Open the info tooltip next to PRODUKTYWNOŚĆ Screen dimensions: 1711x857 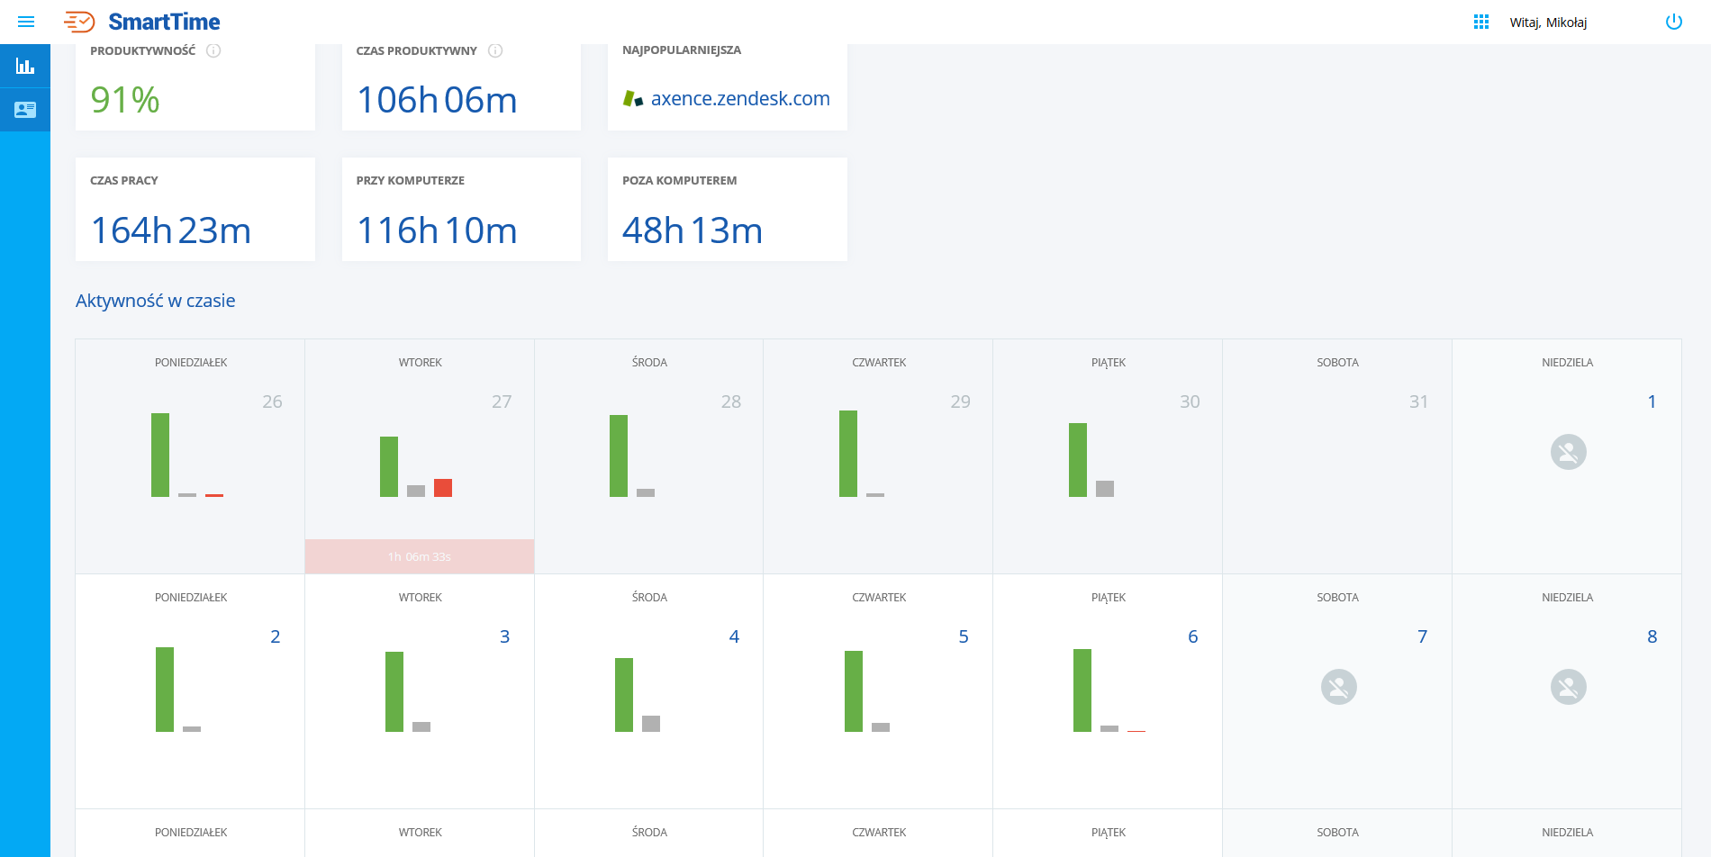pos(213,51)
